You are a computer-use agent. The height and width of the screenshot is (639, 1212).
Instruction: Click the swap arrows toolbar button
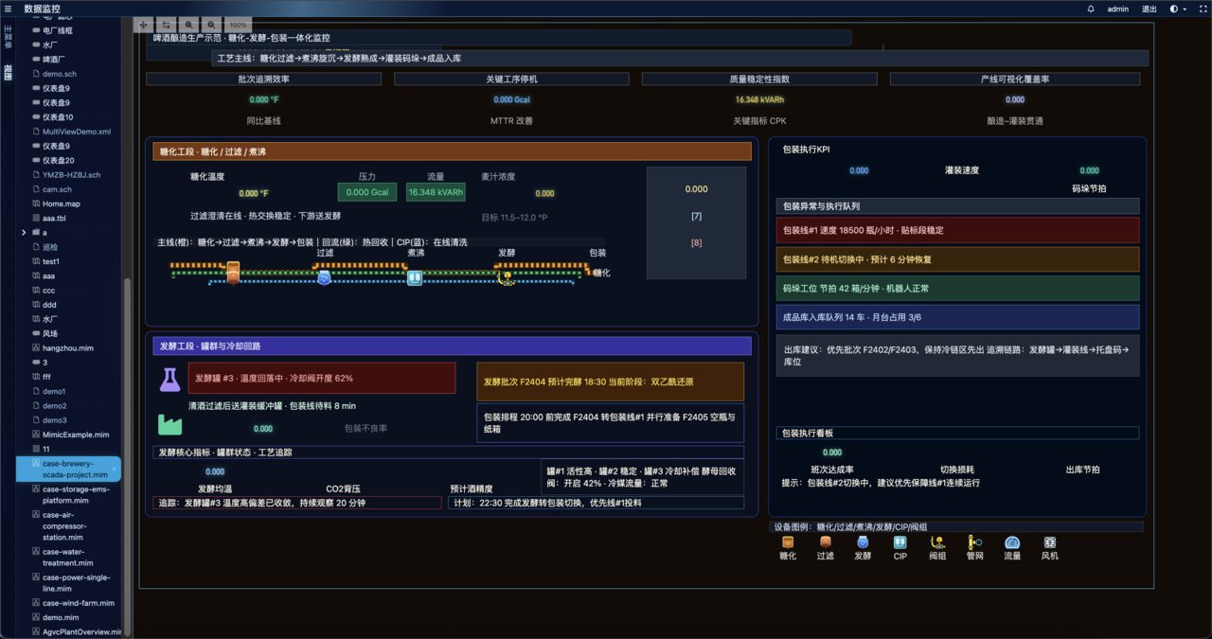click(x=166, y=25)
